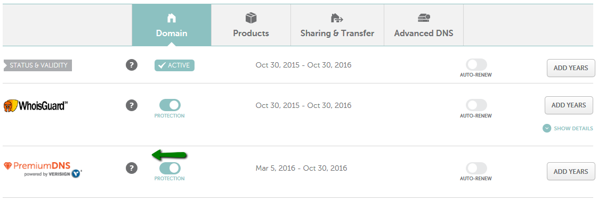The width and height of the screenshot is (598, 201).
Task: Turn off PremiumDNS protection switch
Action: coord(169,168)
